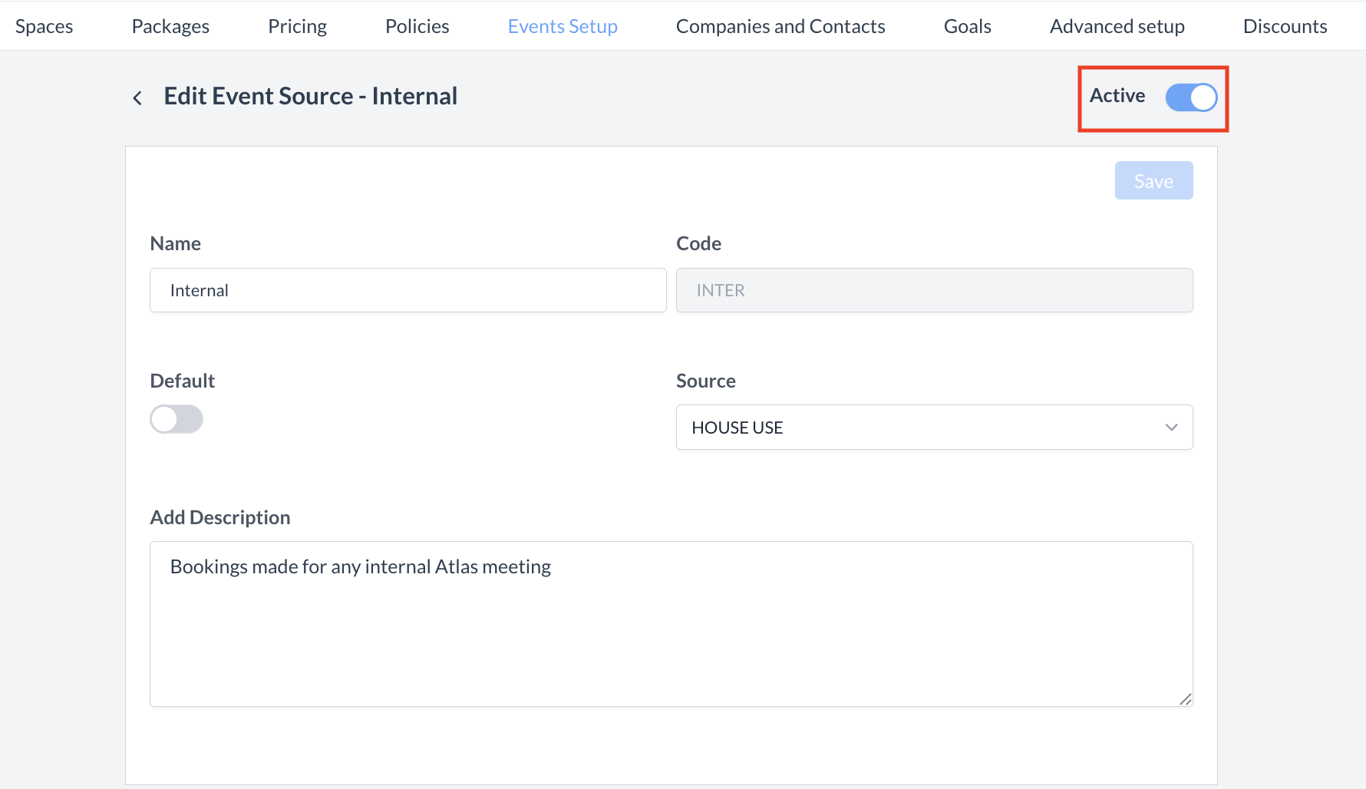Click the Edit Event Source - Internal heading
The height and width of the screenshot is (789, 1366).
(311, 96)
